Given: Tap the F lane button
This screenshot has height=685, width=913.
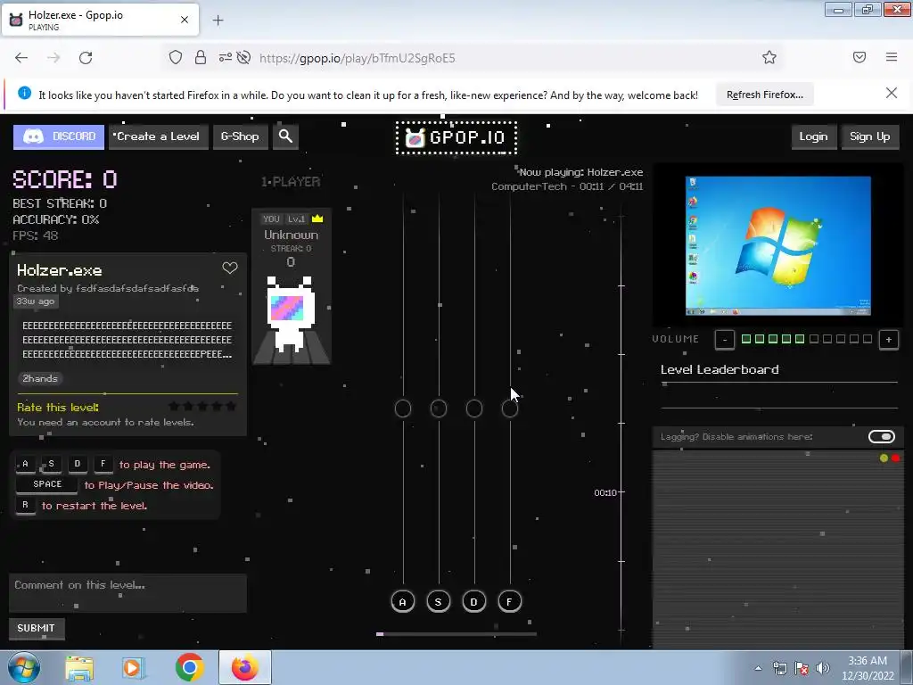Looking at the screenshot, I should [509, 602].
